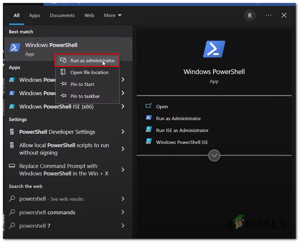This screenshot has height=242, width=299.
Task: Expand arrow for Replace Command Prompt setting
Action: tap(123, 169)
